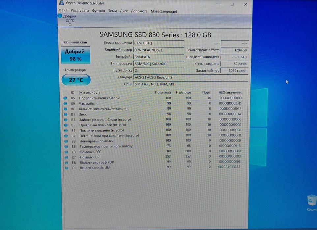Image resolution: width=317 pixels, height=230 pixels.
Task: Click the ACS-2 Revision 2 standard field
Action: pyautogui.click(x=191, y=77)
